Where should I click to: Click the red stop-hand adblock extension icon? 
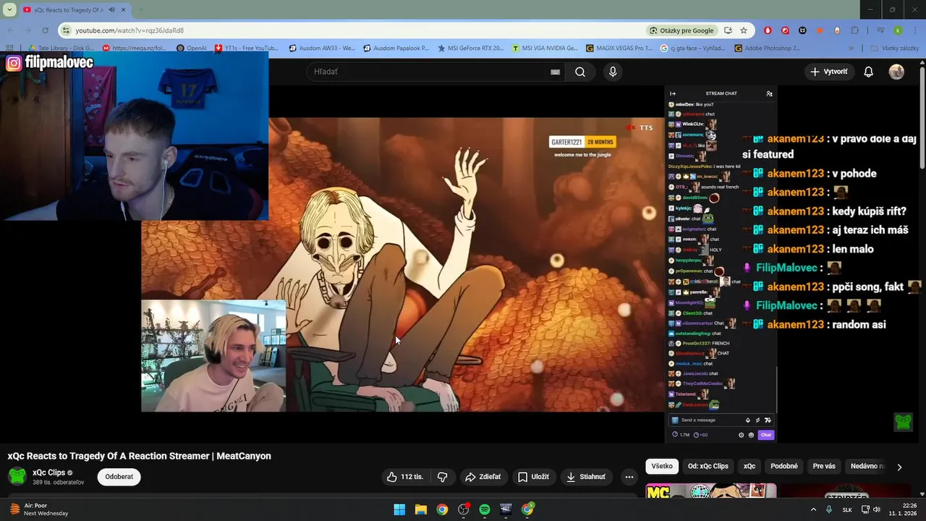[768, 30]
